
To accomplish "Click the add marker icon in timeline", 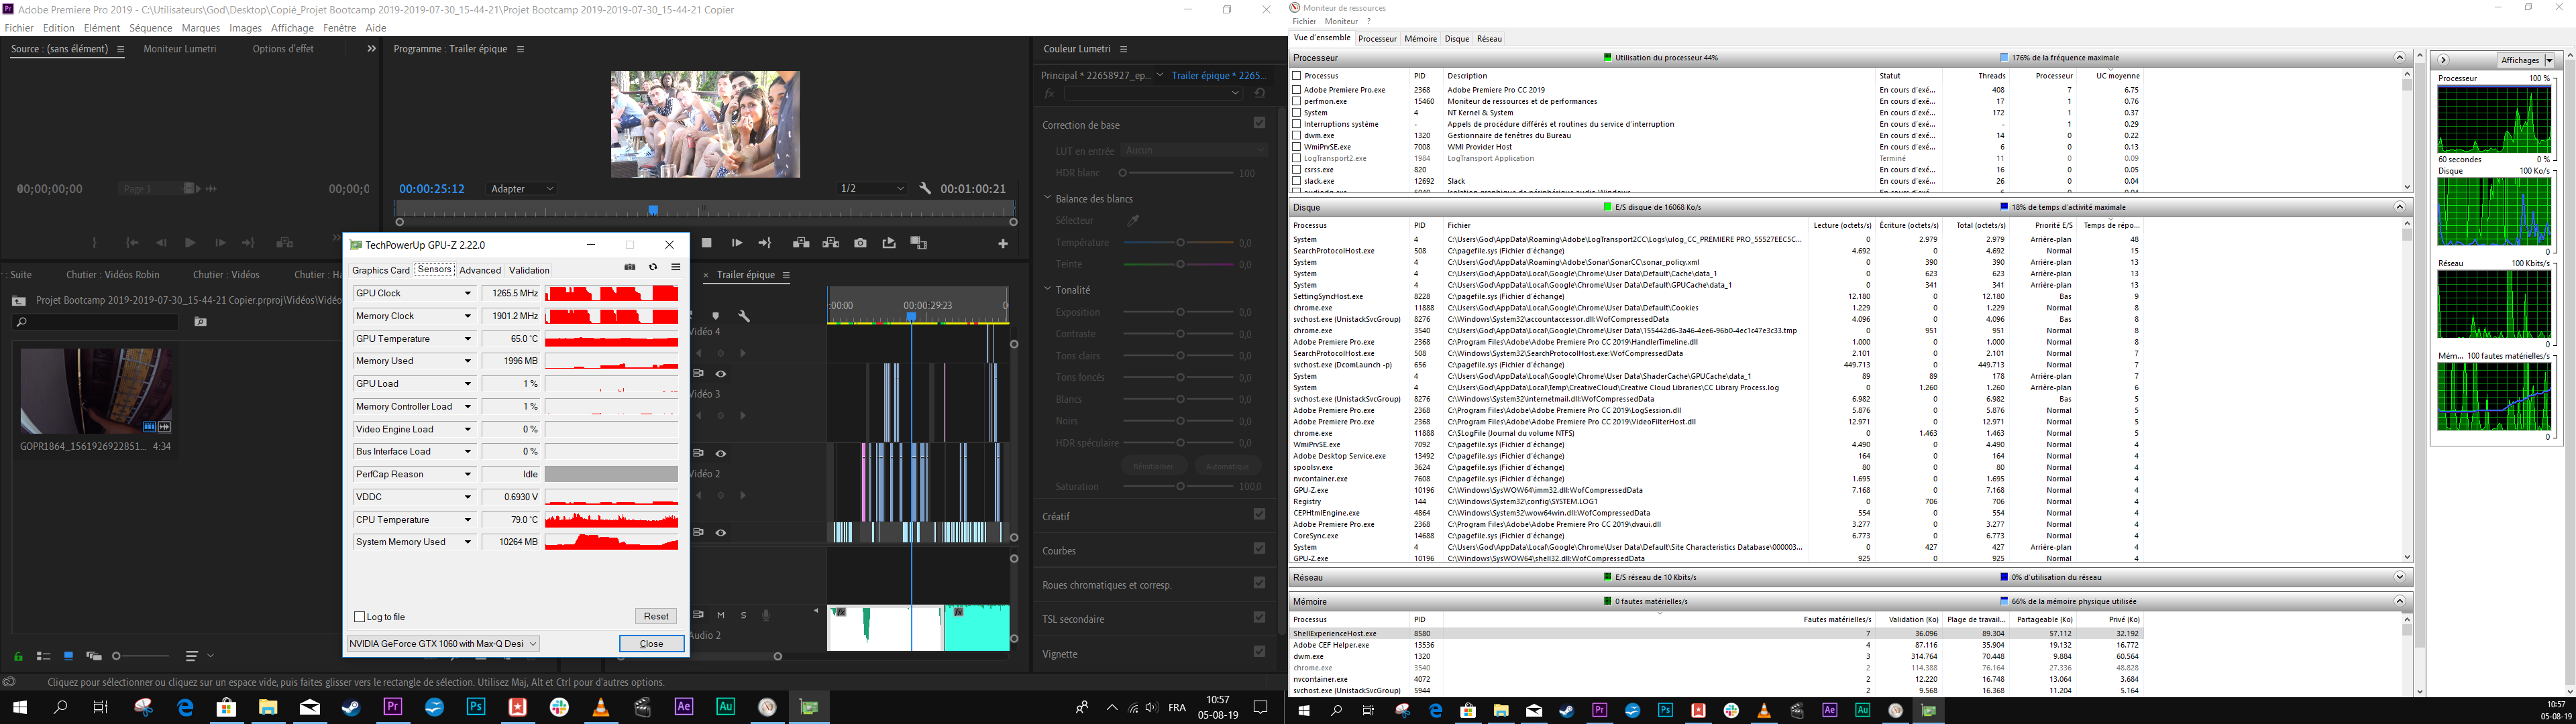I will click(716, 316).
